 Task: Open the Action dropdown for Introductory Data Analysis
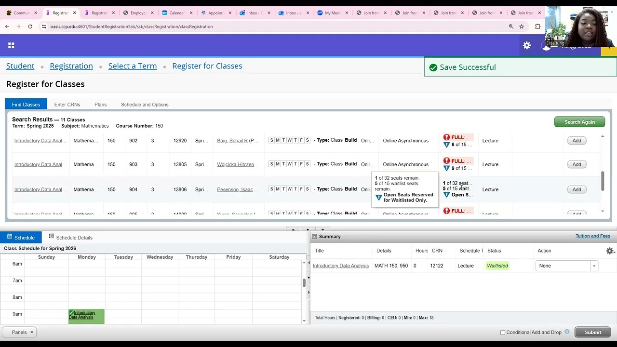(x=566, y=266)
